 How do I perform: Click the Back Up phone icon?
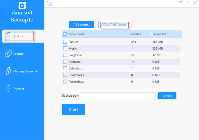click(8, 36)
